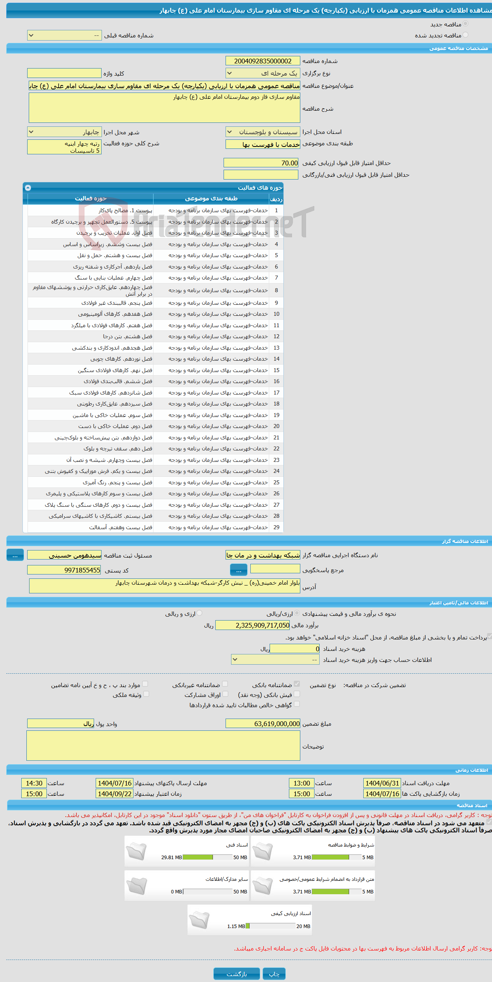This screenshot has width=492, height=982.
Task: Toggle the فیش بانکی (وجه نقد) checkbox
Action: 297,694
